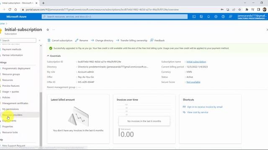Image resolution: width=268 pixels, height=150 pixels.
Task: Click Cancel subscription
Action: (x=60, y=40)
